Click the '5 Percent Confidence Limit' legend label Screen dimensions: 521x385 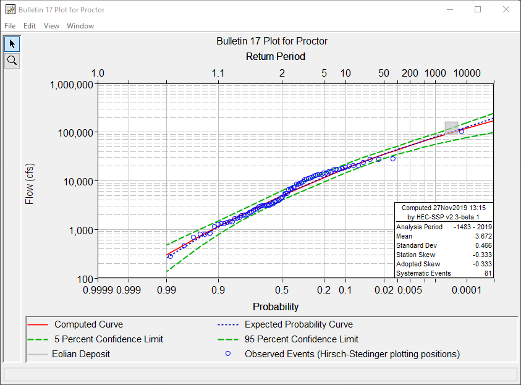coord(109,339)
